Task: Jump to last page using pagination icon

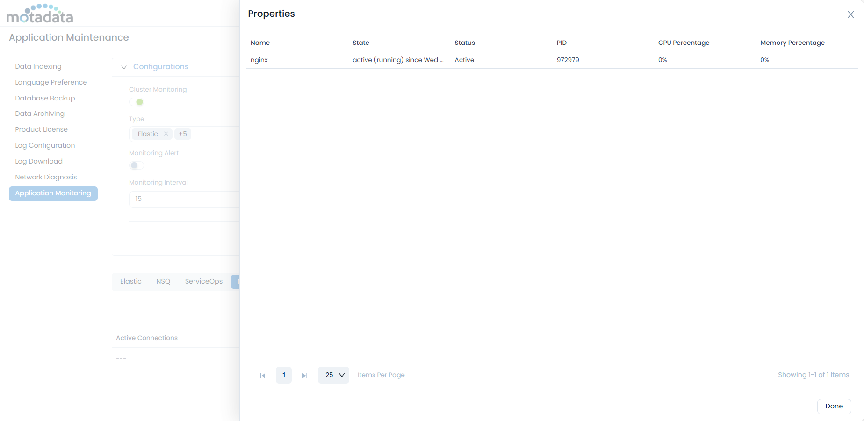Action: (x=304, y=375)
